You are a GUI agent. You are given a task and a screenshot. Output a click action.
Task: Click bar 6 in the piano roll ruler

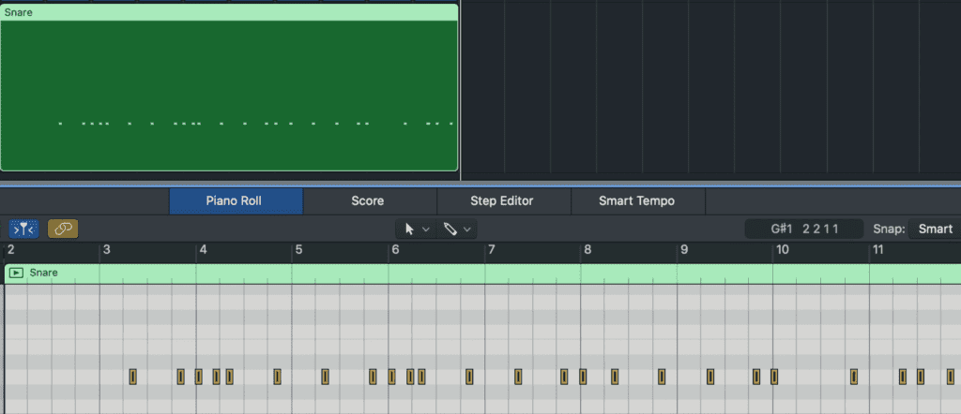point(395,249)
